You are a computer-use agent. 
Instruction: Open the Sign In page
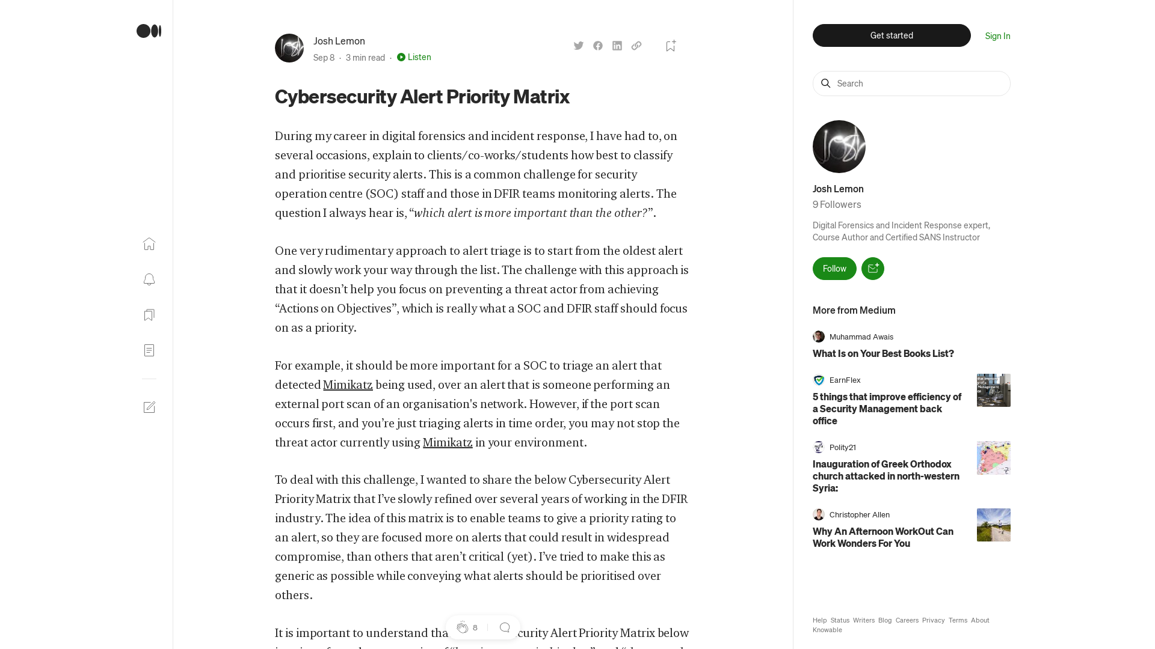click(x=997, y=35)
